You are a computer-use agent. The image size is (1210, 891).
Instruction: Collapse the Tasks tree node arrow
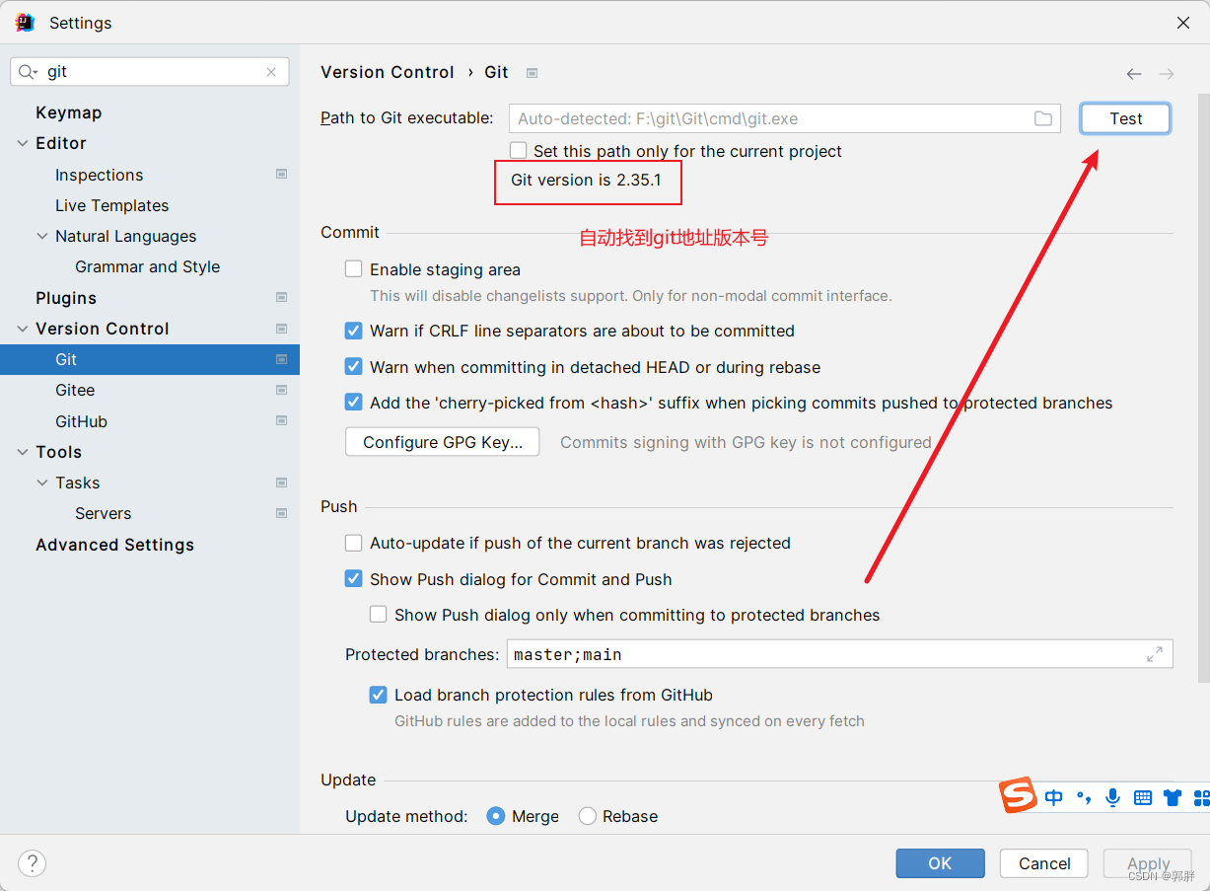42,483
